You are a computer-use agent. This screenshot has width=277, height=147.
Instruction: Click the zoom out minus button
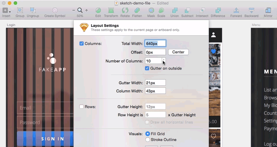coord(74,10)
